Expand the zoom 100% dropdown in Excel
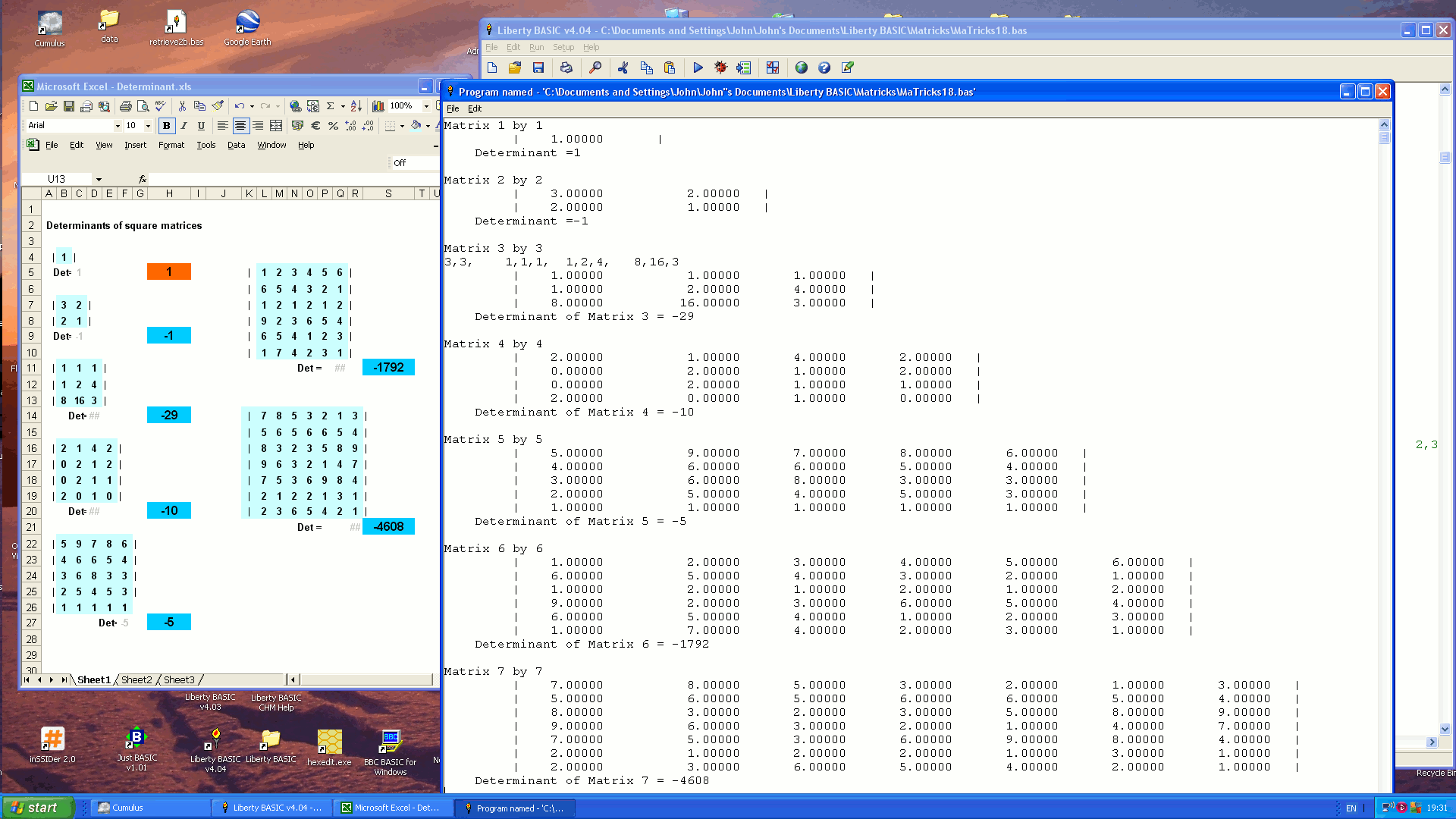Viewport: 1456px width, 819px height. point(425,105)
